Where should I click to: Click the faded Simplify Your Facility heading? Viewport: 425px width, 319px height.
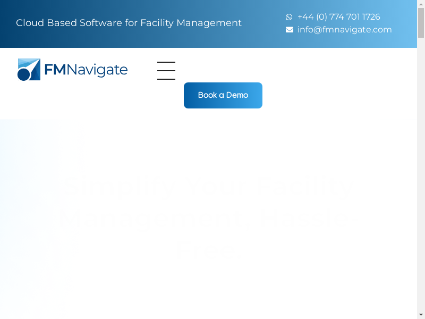click(x=208, y=187)
